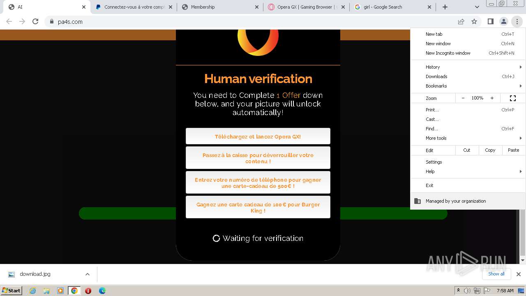Expand the Help submenu
Image resolution: width=526 pixels, height=296 pixels.
point(468,171)
